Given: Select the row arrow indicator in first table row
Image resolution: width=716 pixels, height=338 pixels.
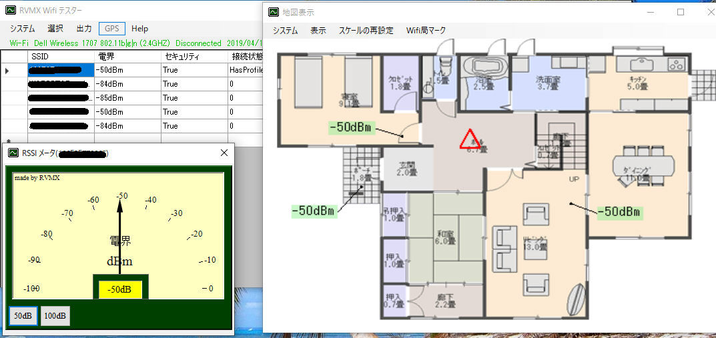Looking at the screenshot, I should tap(7, 70).
